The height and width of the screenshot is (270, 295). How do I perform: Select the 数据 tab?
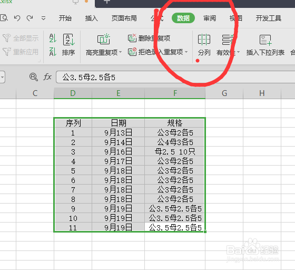[x=183, y=18]
